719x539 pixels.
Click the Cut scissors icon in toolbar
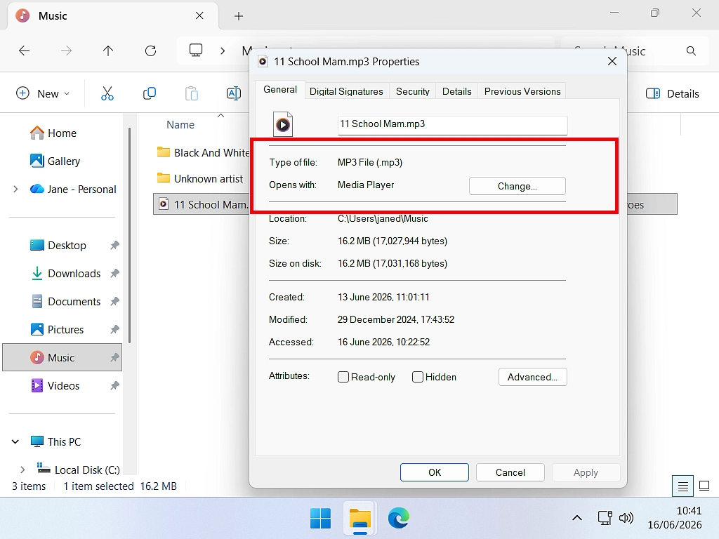tap(107, 93)
